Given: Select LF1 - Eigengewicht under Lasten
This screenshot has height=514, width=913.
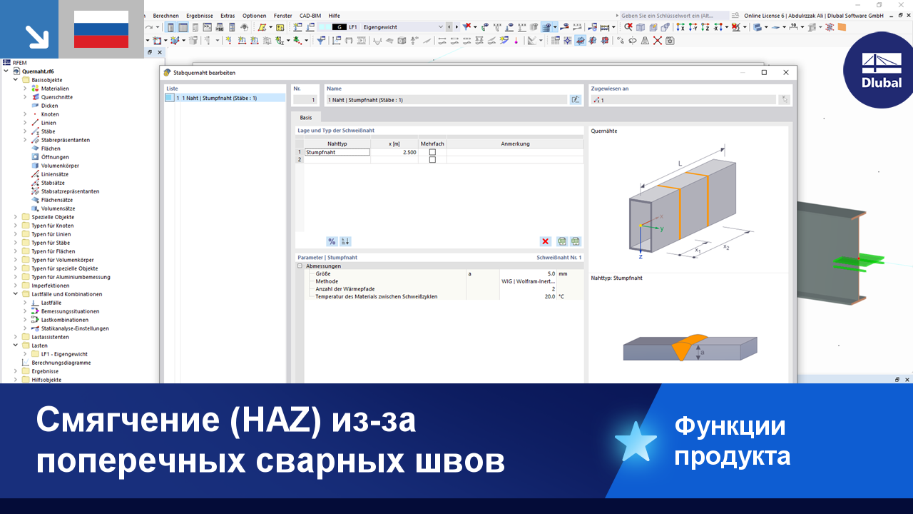Looking at the screenshot, I should 64,354.
